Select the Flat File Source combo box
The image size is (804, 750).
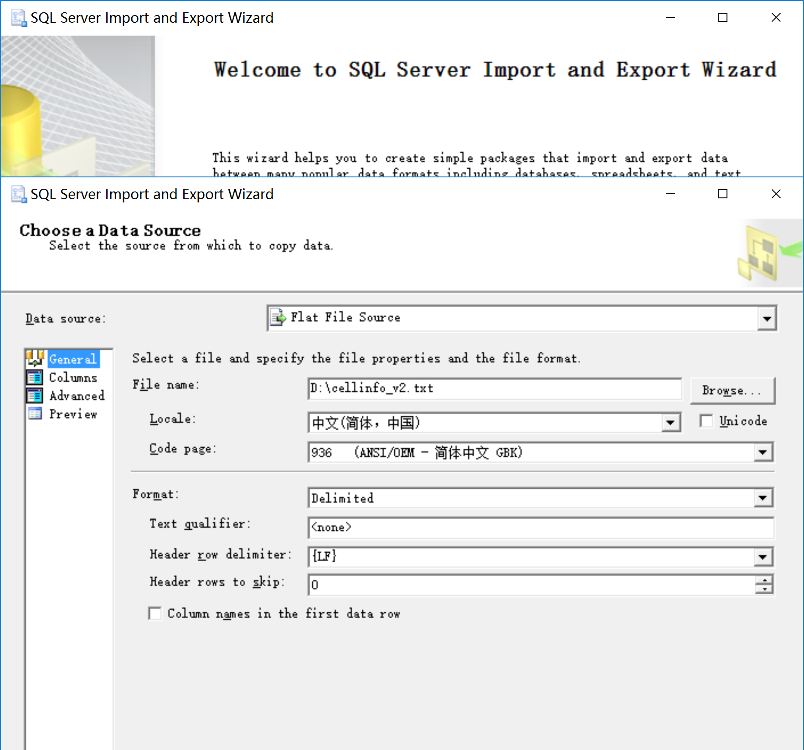522,318
